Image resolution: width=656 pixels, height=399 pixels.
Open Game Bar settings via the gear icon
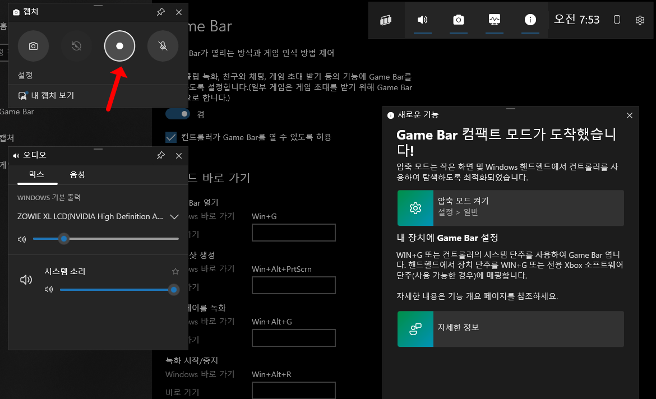tap(640, 19)
